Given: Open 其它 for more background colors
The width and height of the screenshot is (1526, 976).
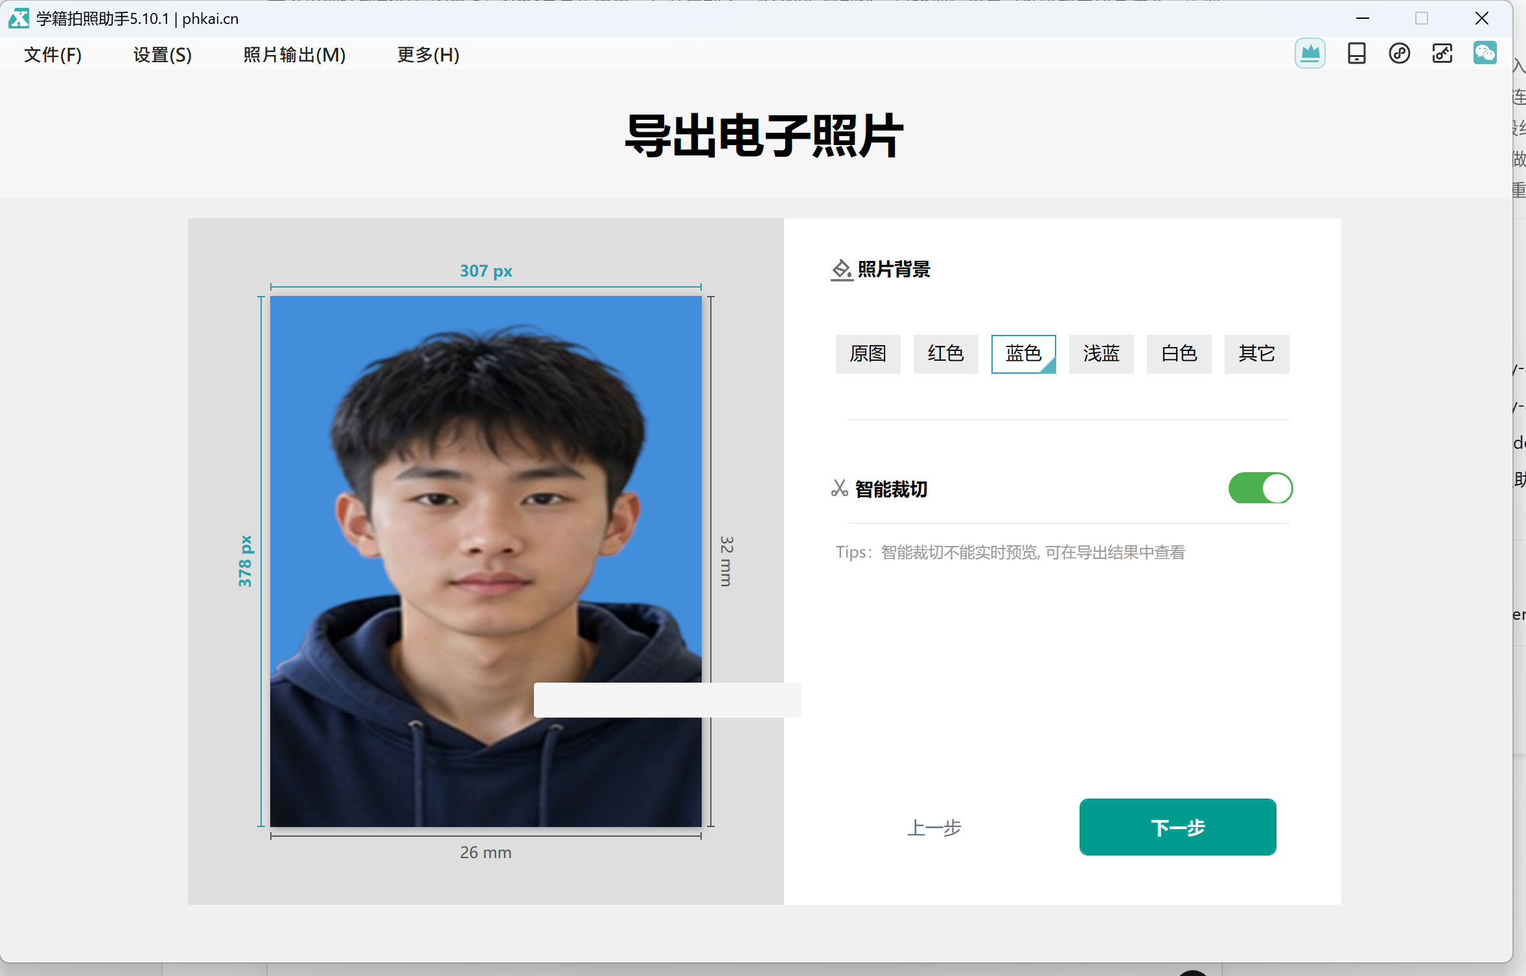Looking at the screenshot, I should 1256,354.
